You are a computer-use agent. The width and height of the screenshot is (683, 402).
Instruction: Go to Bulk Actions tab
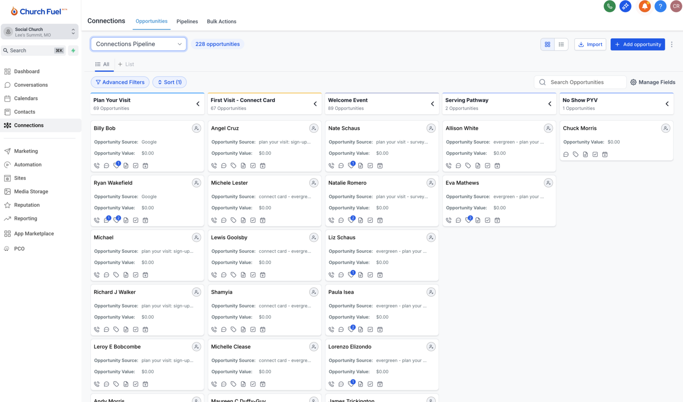(221, 21)
